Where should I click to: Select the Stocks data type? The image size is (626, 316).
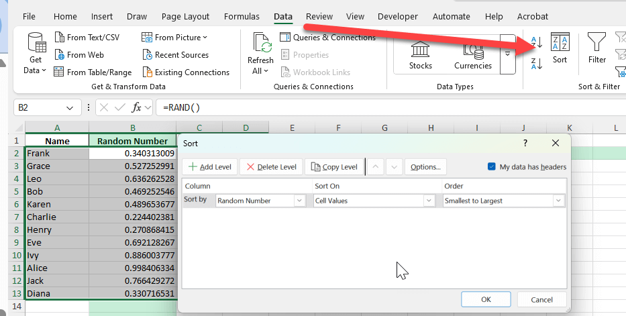tap(421, 56)
